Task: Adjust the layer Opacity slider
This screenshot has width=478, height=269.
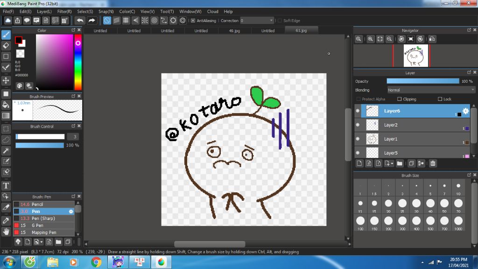Action: coord(423,81)
